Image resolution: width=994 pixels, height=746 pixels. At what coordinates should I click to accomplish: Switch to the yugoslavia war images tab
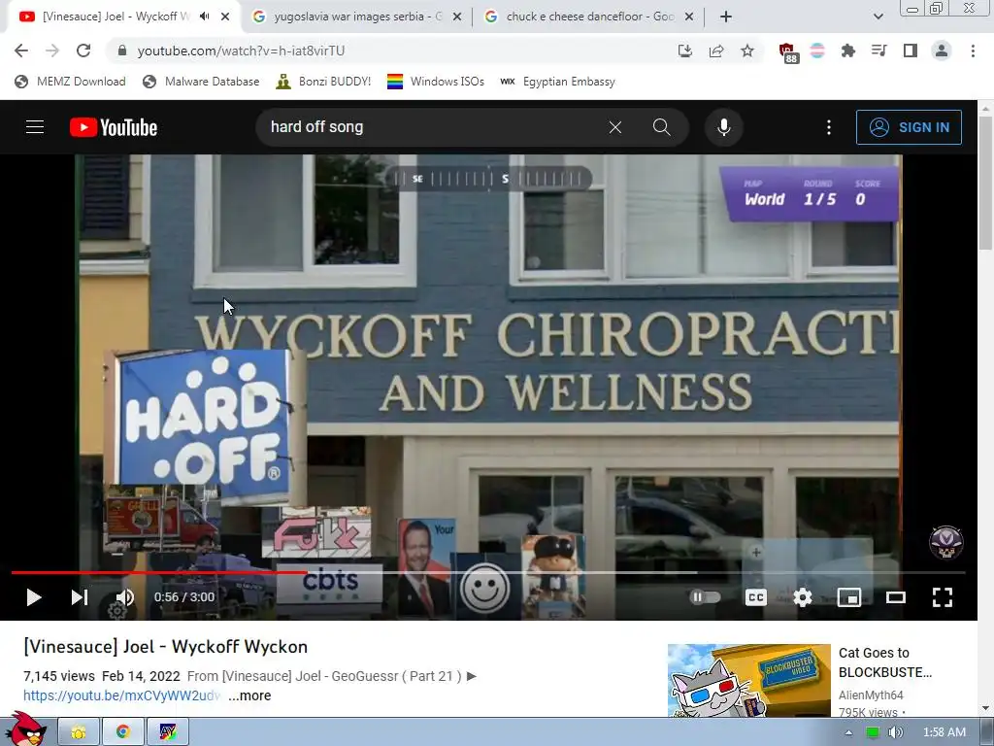click(x=357, y=17)
